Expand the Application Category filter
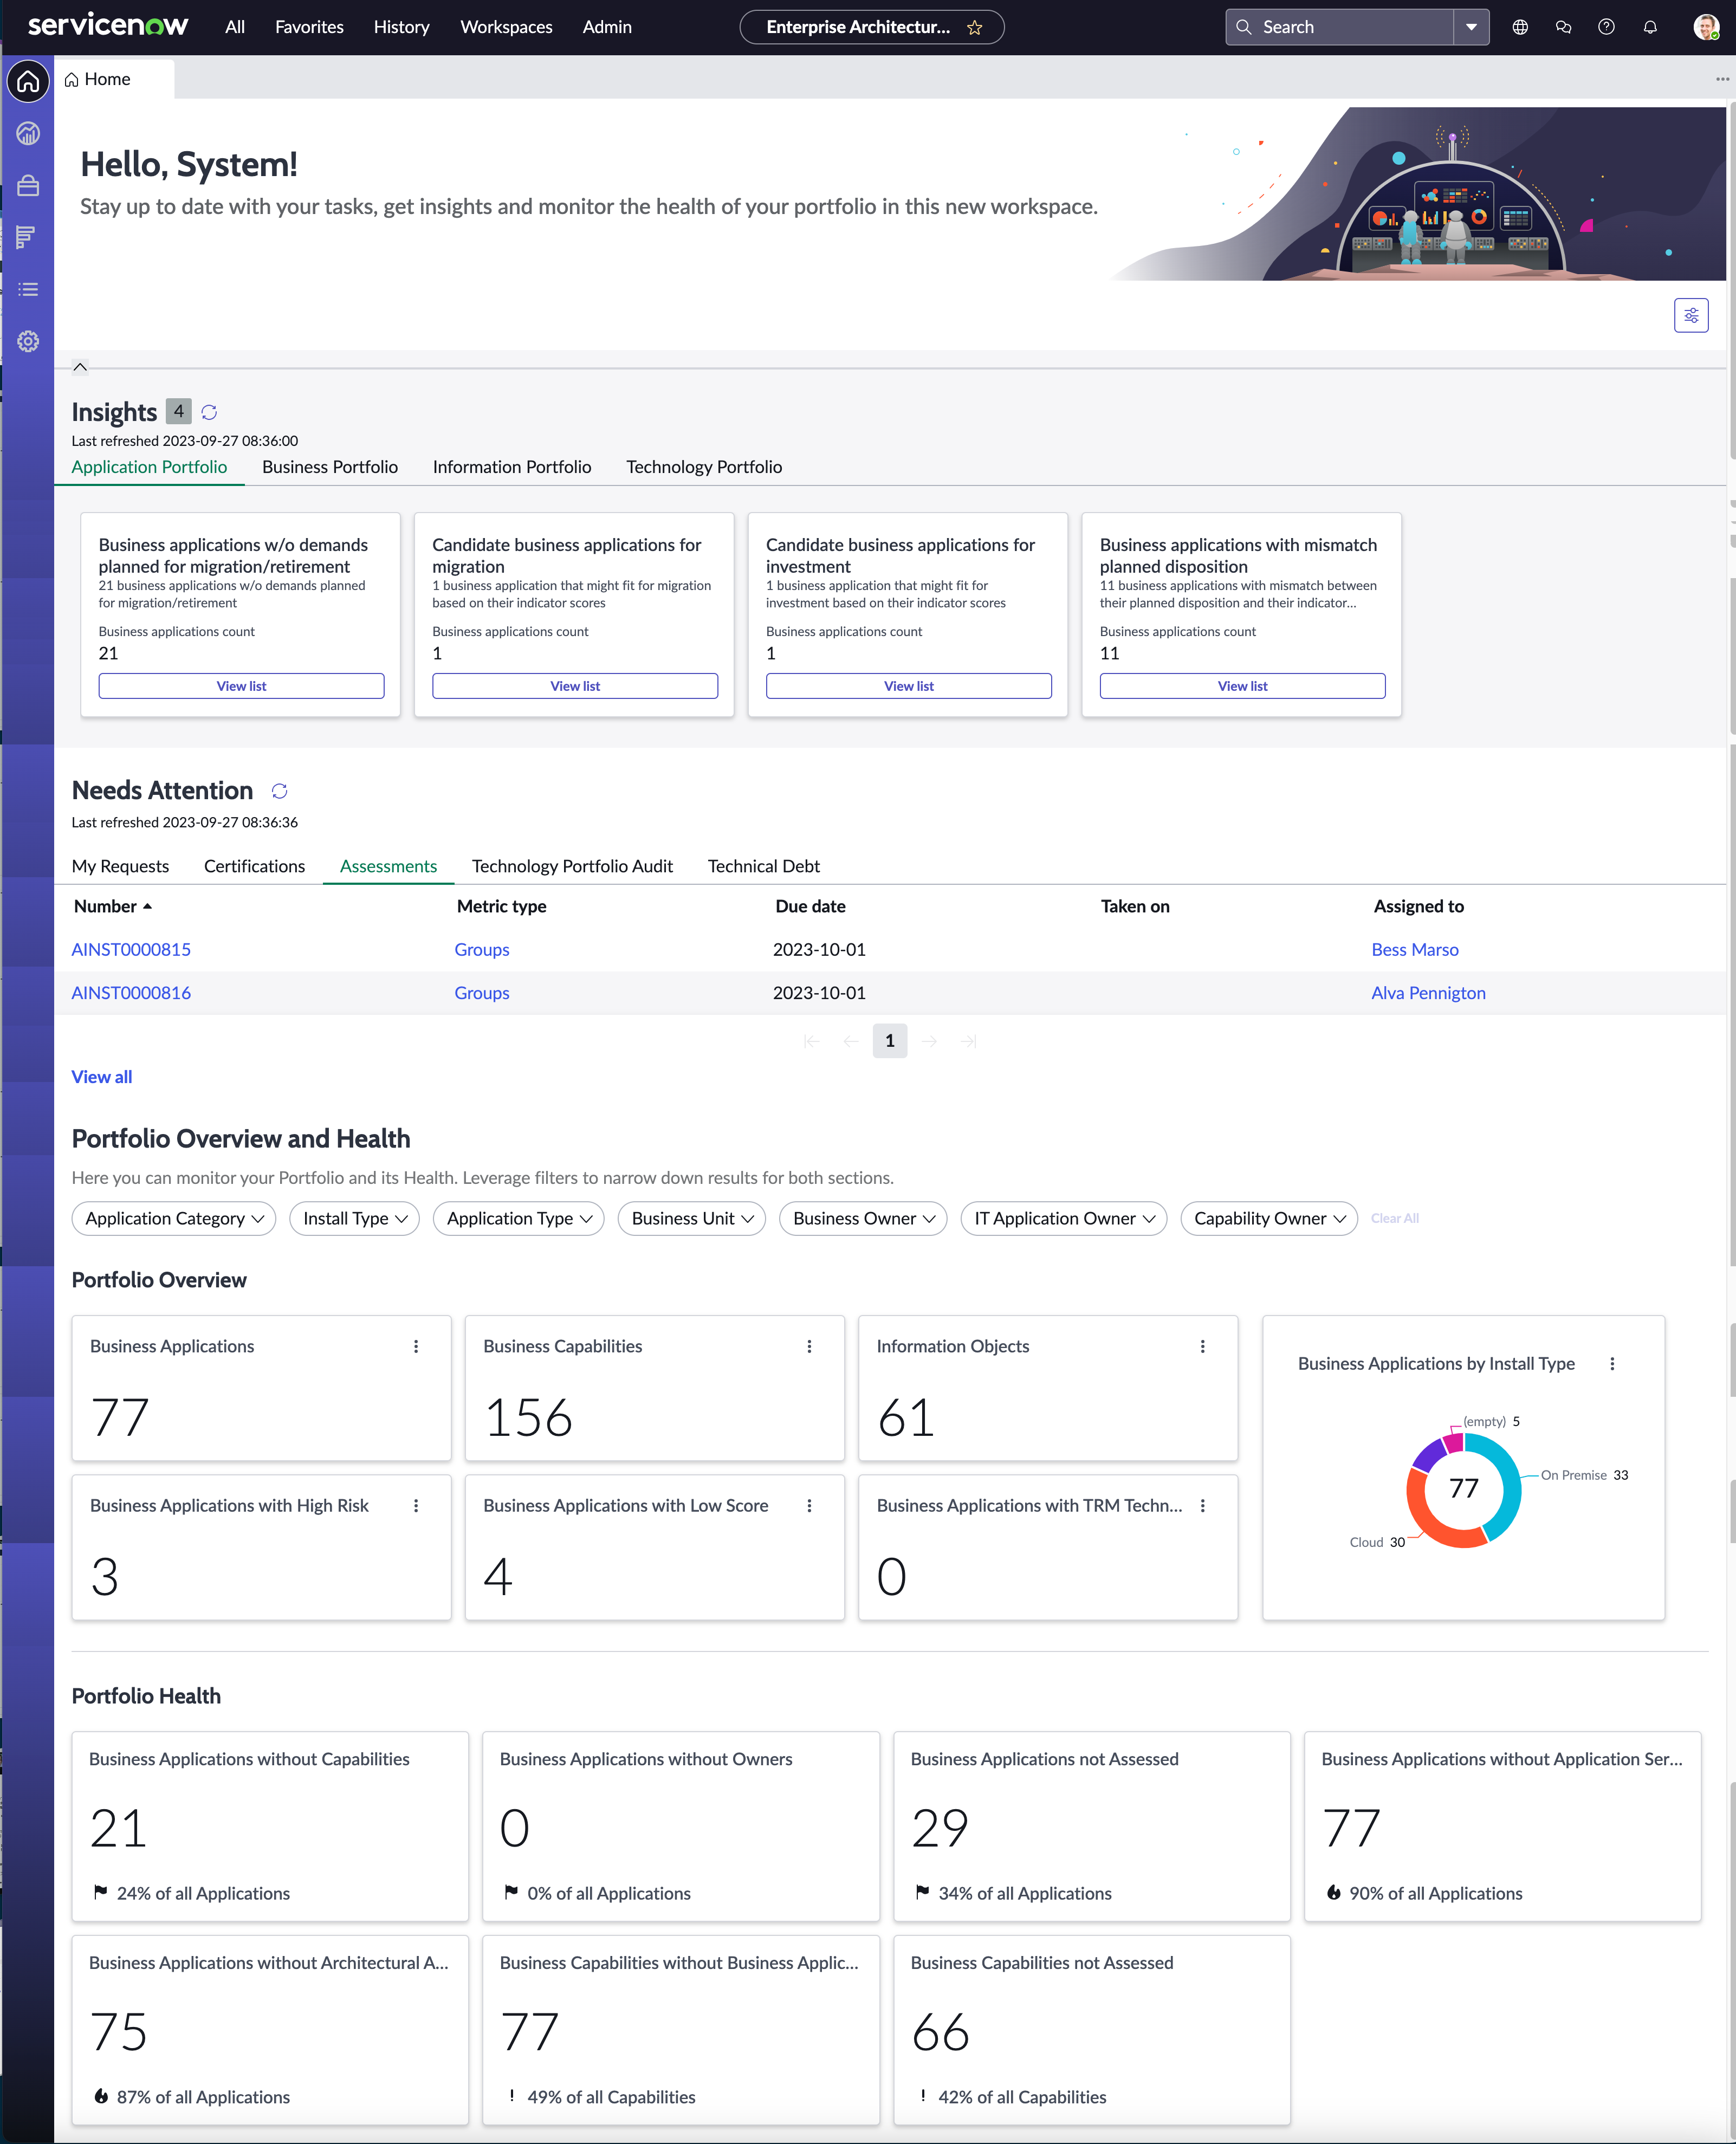1736x2144 pixels. [174, 1218]
